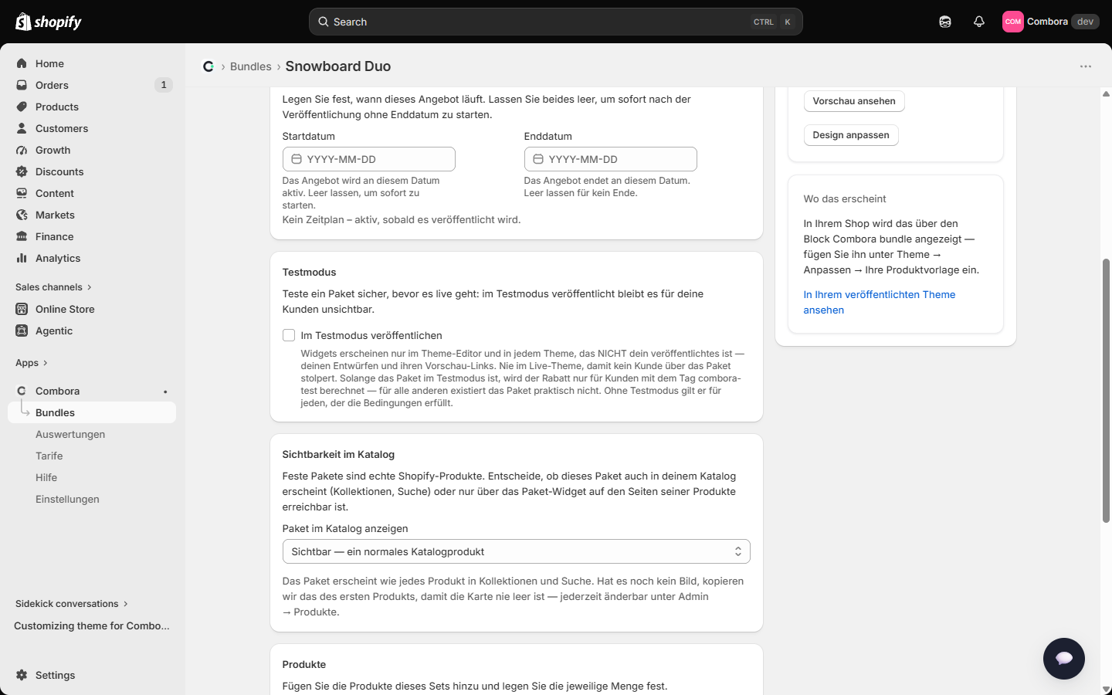Click the Settings gear icon

(22, 675)
